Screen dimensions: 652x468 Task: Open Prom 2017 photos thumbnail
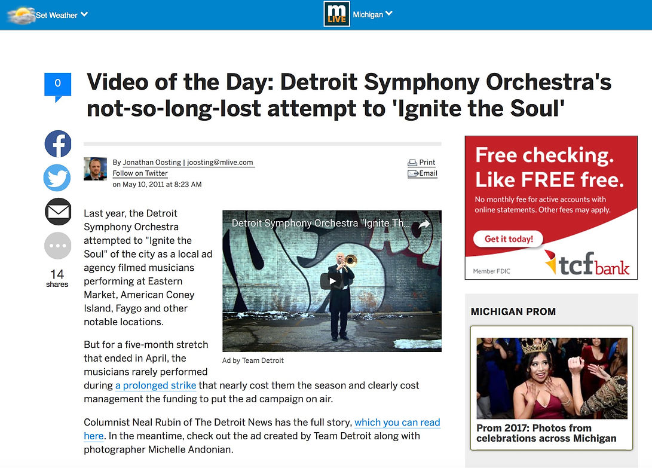[x=552, y=378]
